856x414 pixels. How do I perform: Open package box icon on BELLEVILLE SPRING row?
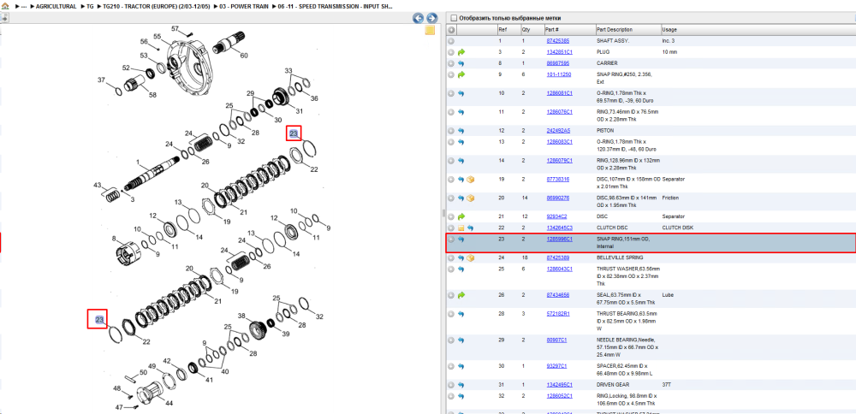click(471, 257)
